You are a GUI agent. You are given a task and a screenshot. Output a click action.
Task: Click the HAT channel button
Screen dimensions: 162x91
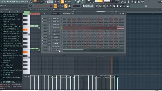pyautogui.click(x=56, y=37)
